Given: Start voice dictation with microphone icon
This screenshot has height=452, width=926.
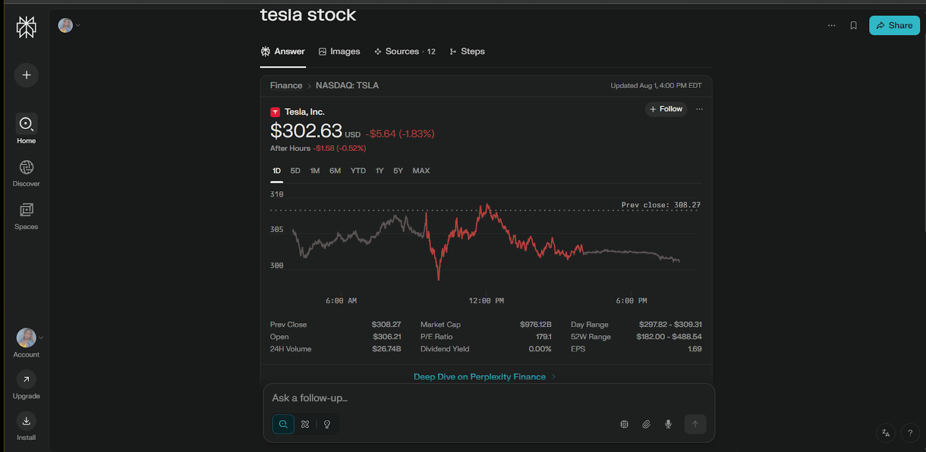Looking at the screenshot, I should 668,424.
